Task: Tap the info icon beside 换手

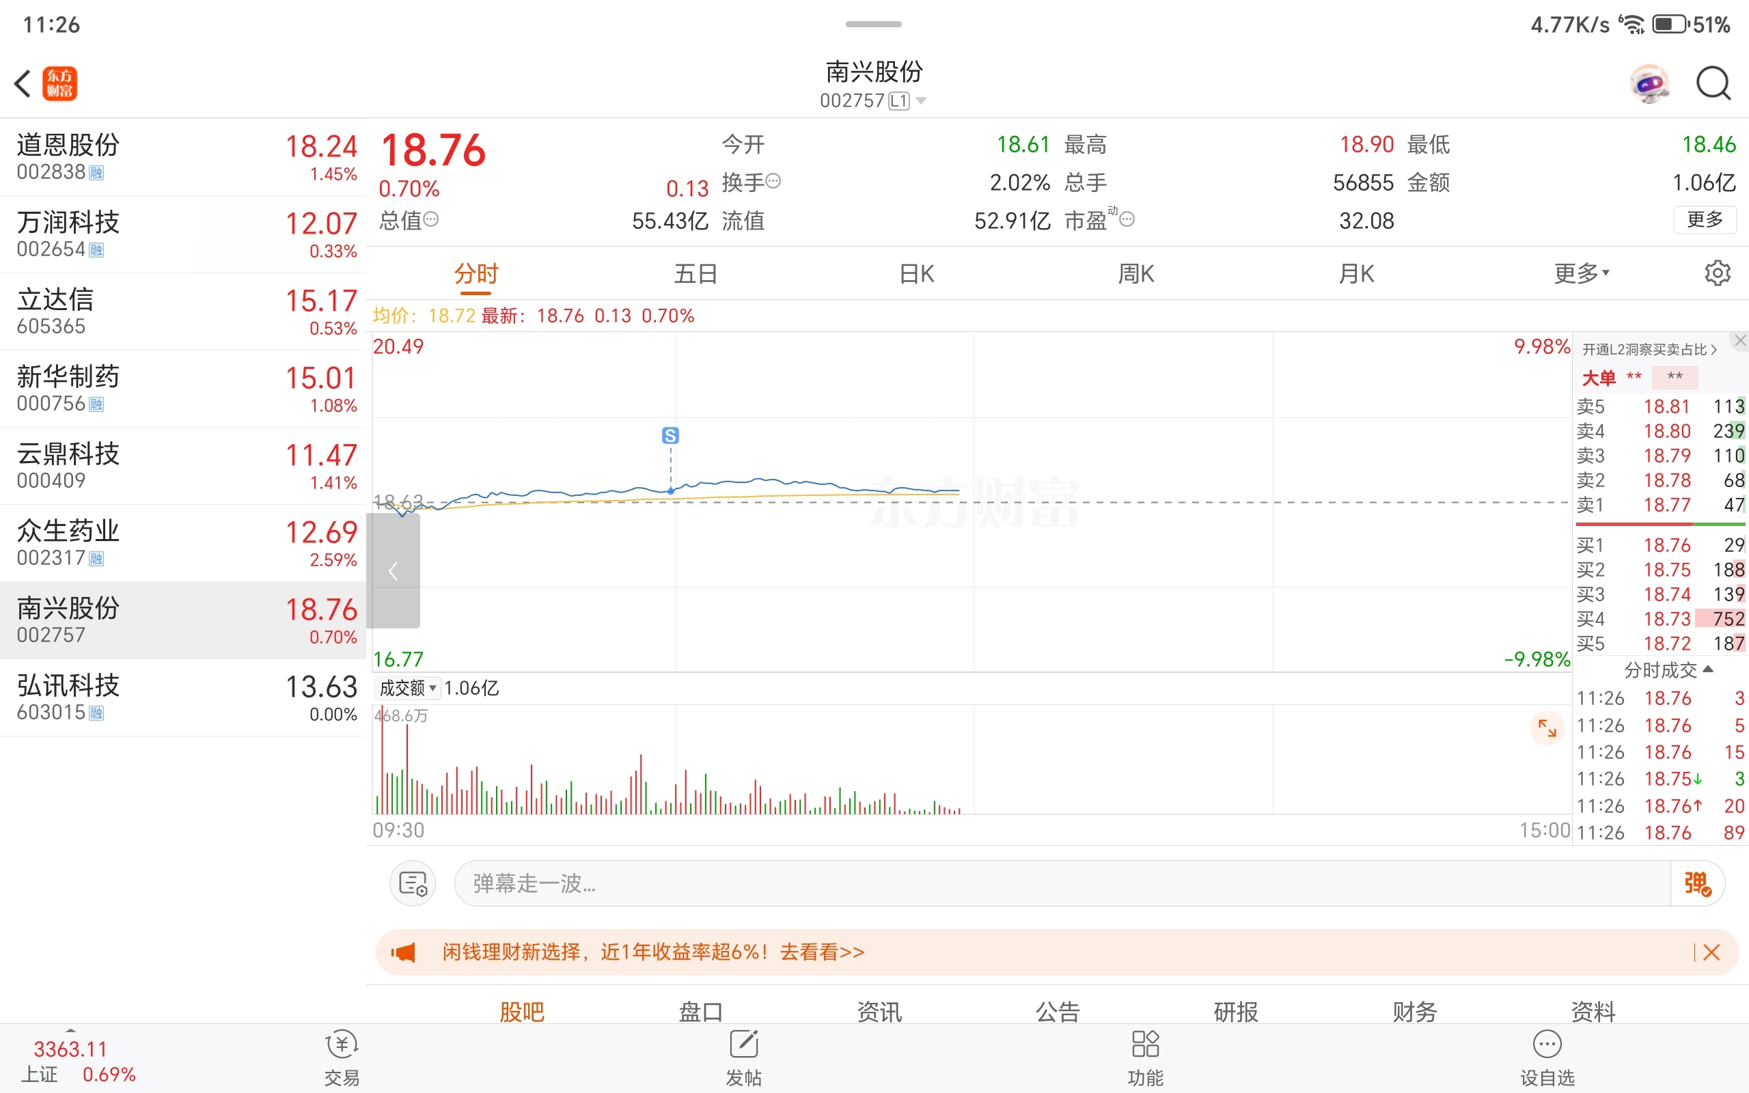Action: [x=773, y=181]
